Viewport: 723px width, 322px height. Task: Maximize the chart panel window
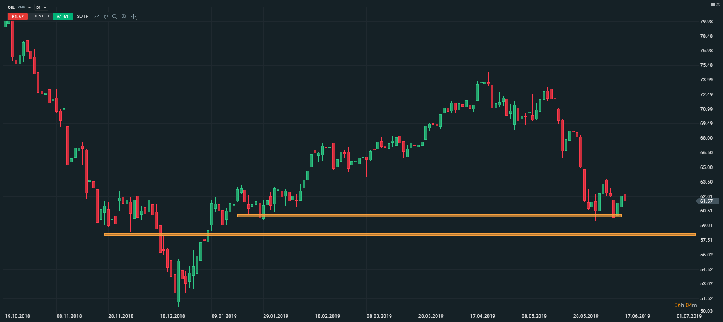tap(713, 4)
